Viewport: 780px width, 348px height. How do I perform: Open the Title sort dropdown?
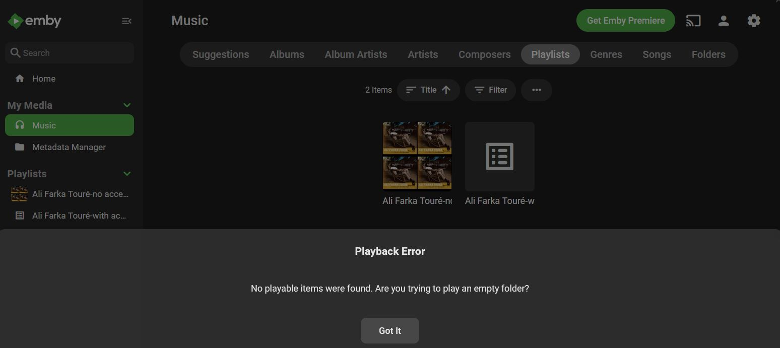428,90
